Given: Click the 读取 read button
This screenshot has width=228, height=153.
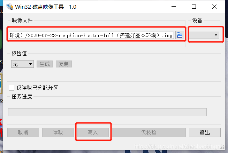Looking at the screenshot, I should pyautogui.click(x=58, y=132).
